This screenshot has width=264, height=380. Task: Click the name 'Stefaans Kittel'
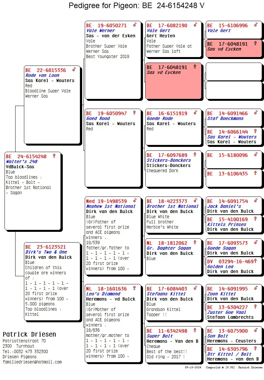pos(166,294)
